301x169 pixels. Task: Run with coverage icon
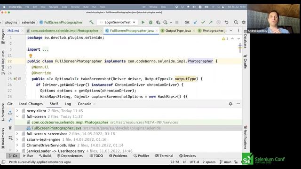click(158, 22)
